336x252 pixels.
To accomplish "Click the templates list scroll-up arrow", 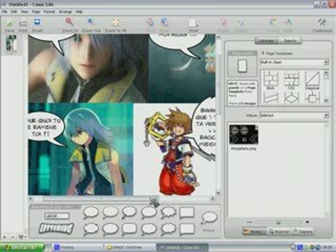I will click(x=326, y=72).
